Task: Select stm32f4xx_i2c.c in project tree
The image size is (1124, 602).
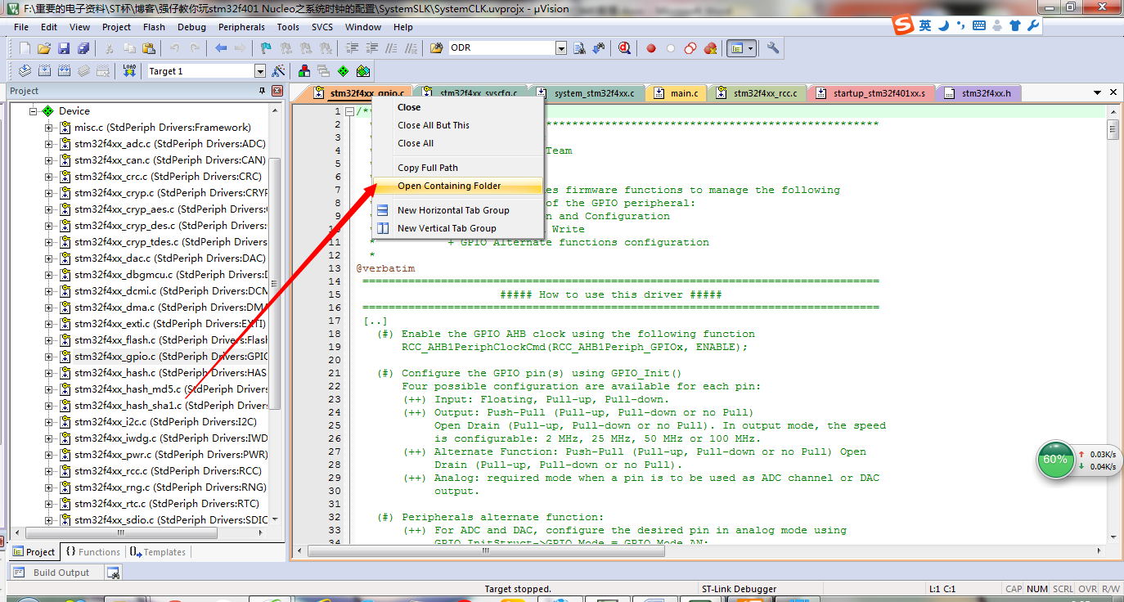Action: coord(165,422)
